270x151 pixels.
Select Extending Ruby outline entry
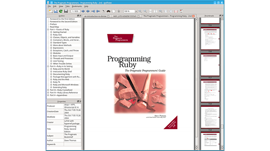(60, 87)
